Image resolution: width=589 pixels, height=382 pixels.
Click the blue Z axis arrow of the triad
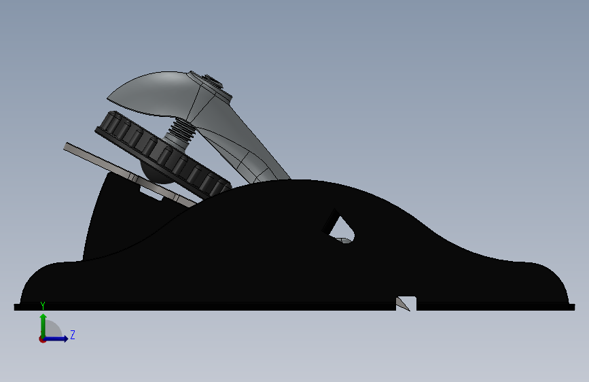(56, 338)
